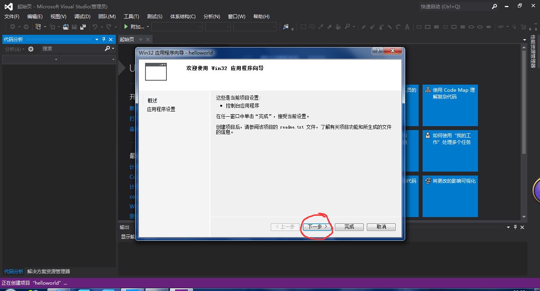The height and width of the screenshot is (291, 540).
Task: Expand the 附加 button dropdown arrow
Action: [x=148, y=27]
